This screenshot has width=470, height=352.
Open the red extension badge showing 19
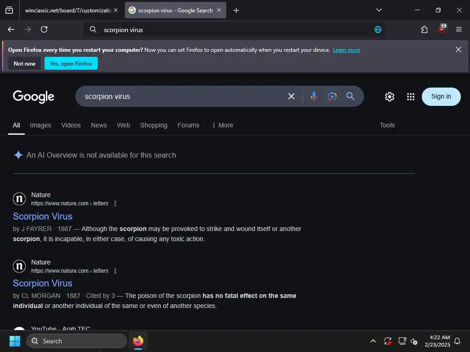click(x=442, y=29)
